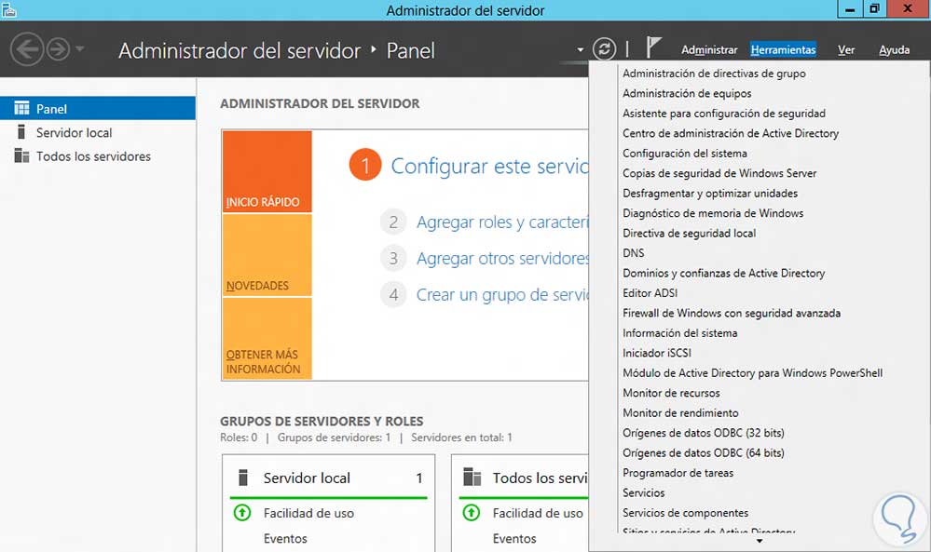Go forward with the right arrow button

point(58,49)
